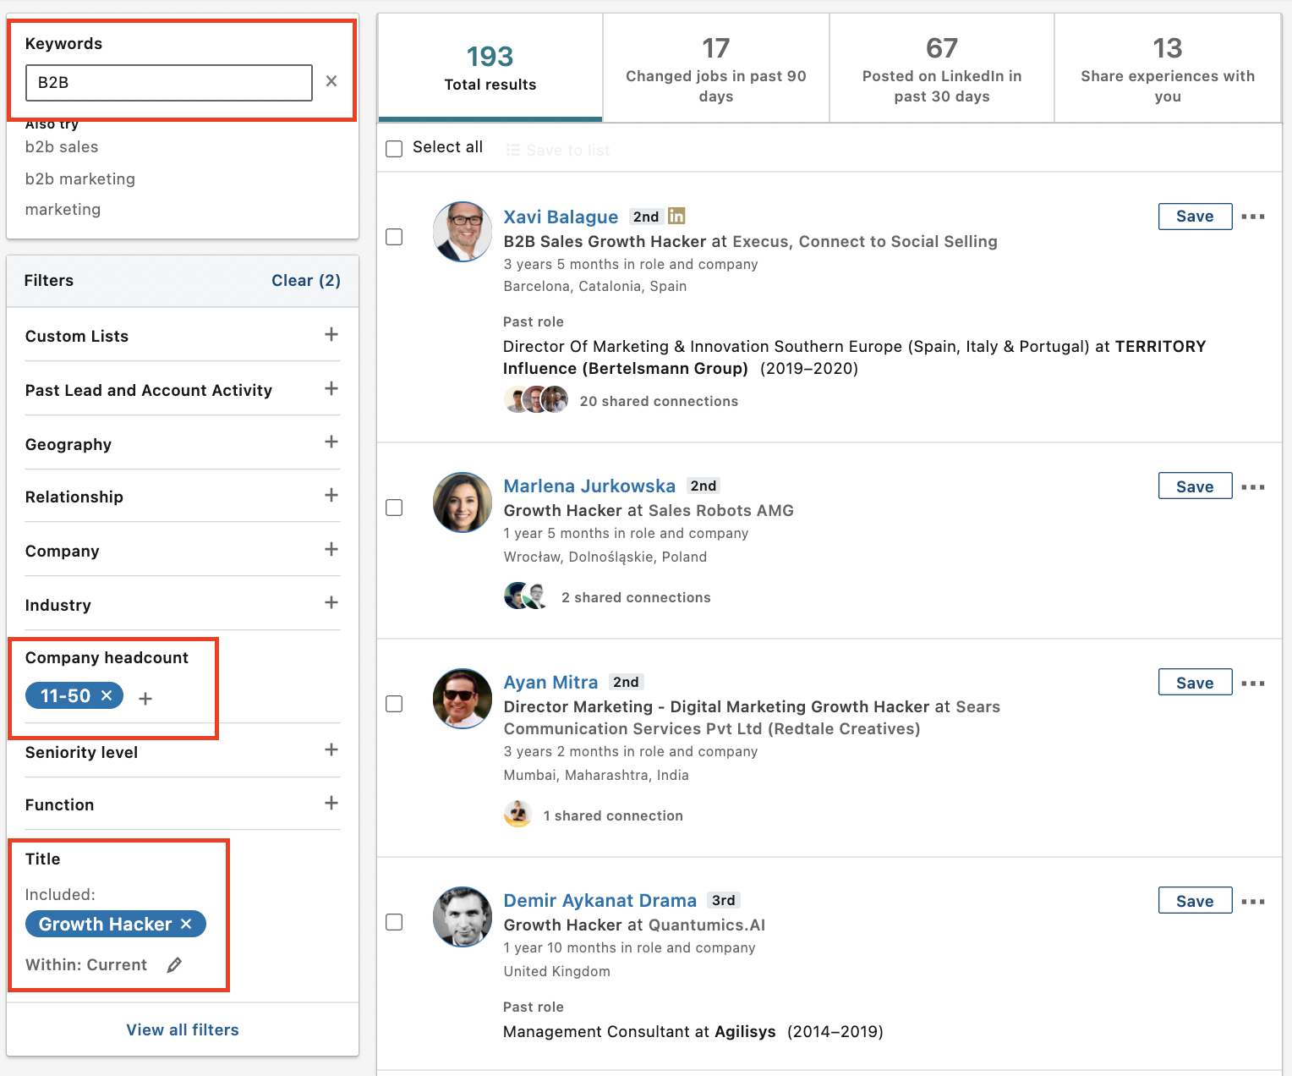Open Marlena Jurkowska's profile name link

[589, 486]
